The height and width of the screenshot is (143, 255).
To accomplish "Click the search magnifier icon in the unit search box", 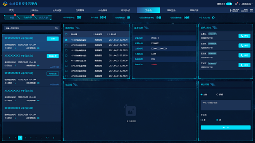I will tap(57, 28).
